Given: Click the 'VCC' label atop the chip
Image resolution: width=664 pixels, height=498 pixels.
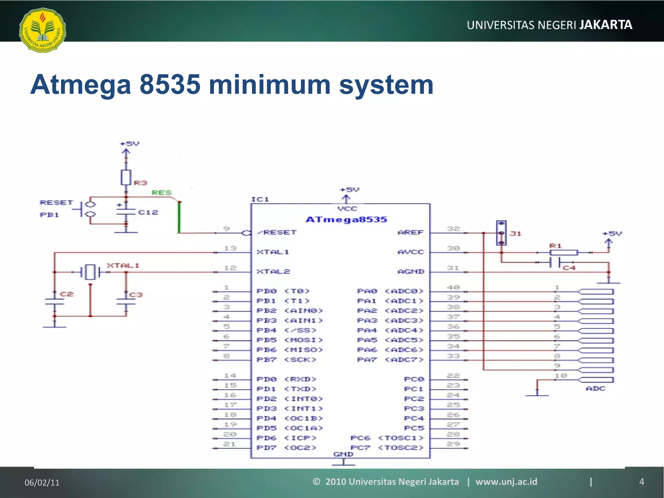Looking at the screenshot, I should click(x=347, y=209).
